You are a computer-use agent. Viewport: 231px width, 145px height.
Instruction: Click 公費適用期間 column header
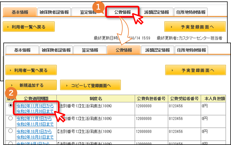36,99
